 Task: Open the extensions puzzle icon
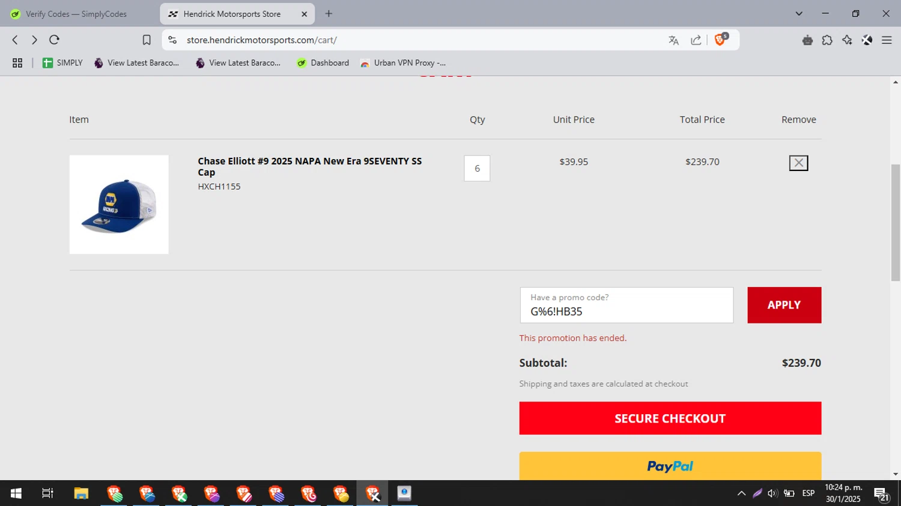click(827, 40)
